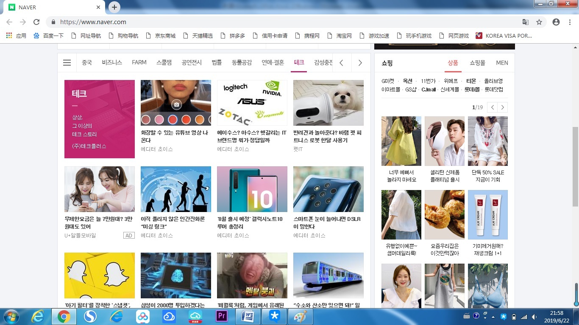
Task: Switch to the 스쿨잼 category tab
Action: pos(164,63)
